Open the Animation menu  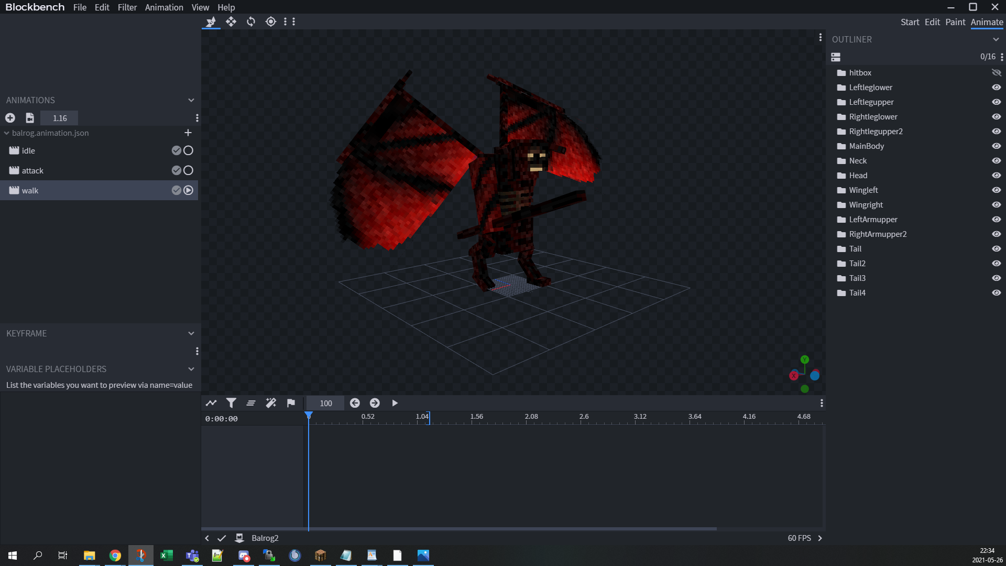pos(164,7)
